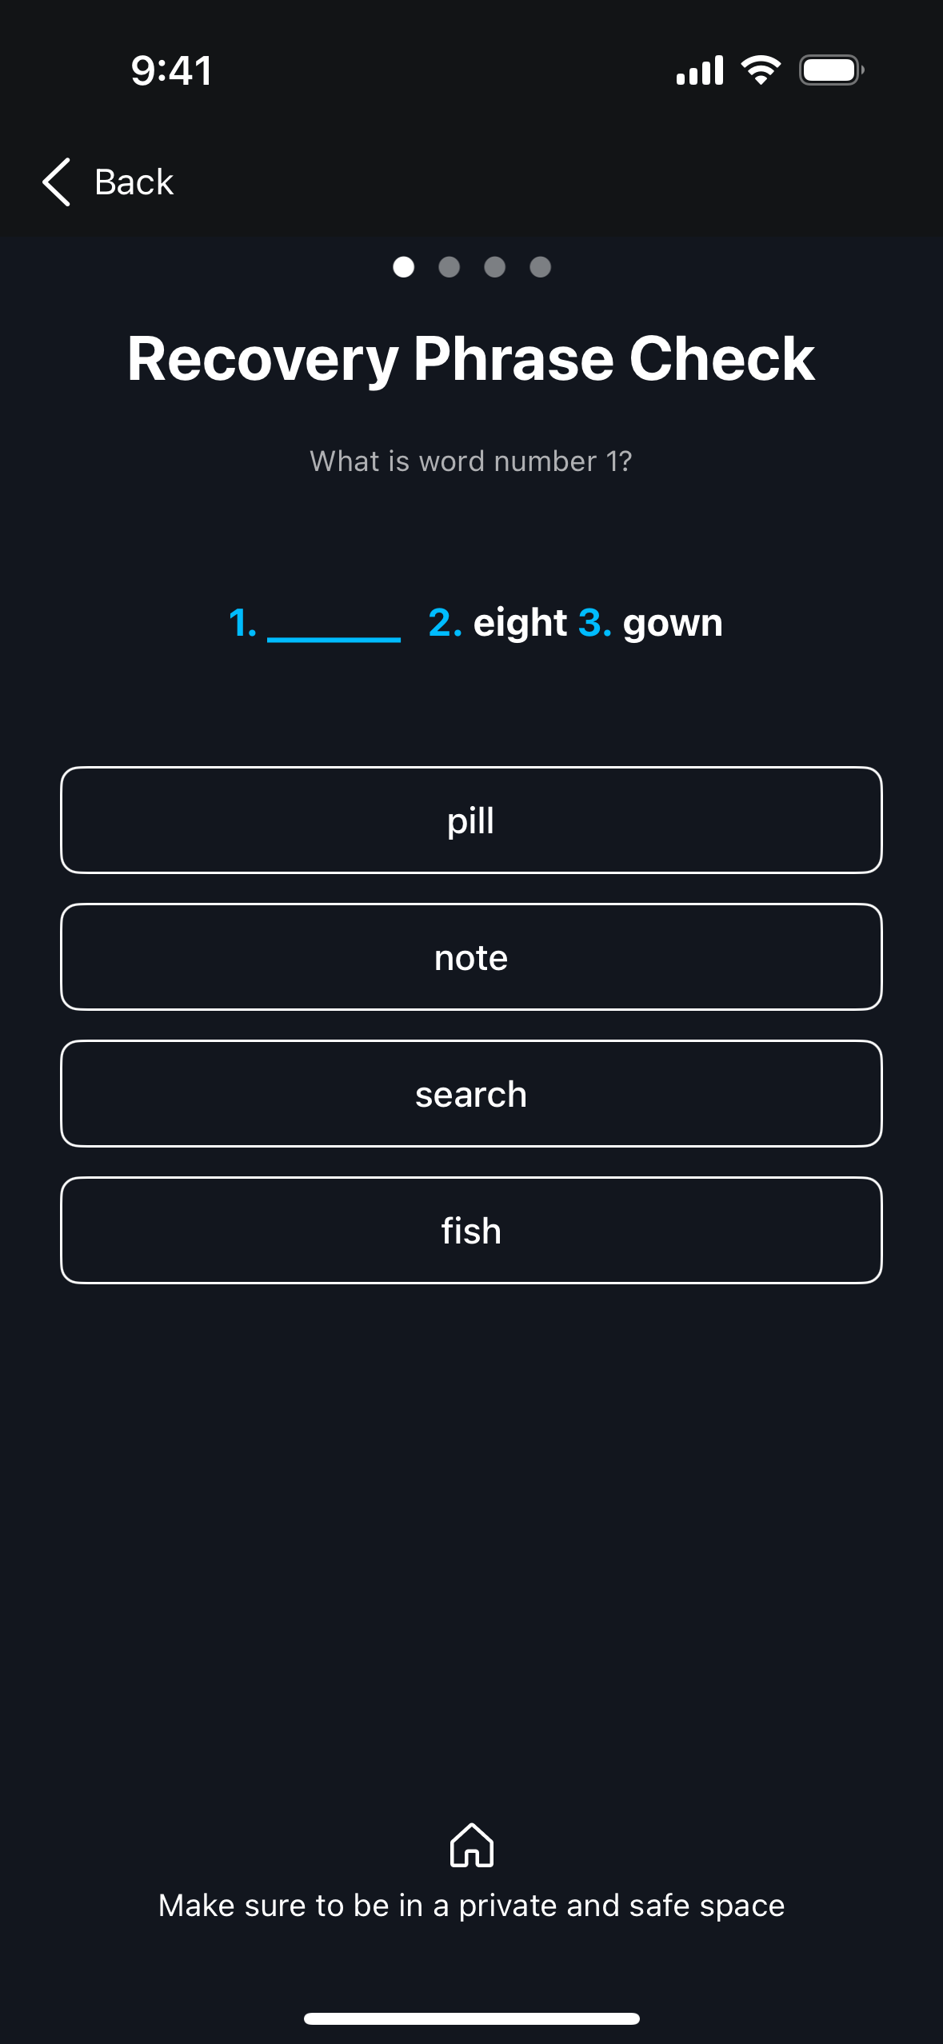Tap the second progress dot

[x=450, y=267]
